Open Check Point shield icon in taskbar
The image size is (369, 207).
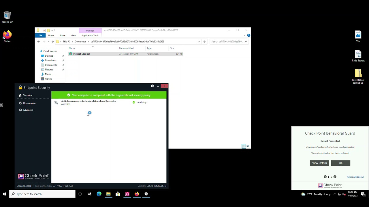click(x=146, y=194)
